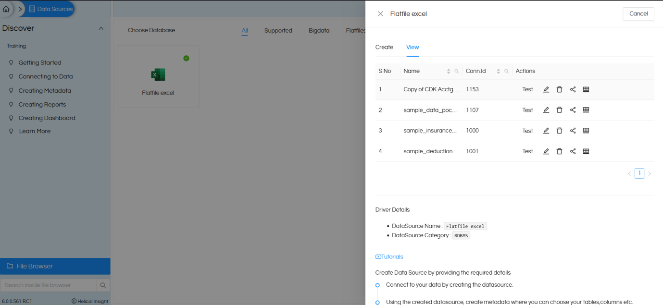Open Connecting to Data training item
663x305 pixels.
point(46,77)
